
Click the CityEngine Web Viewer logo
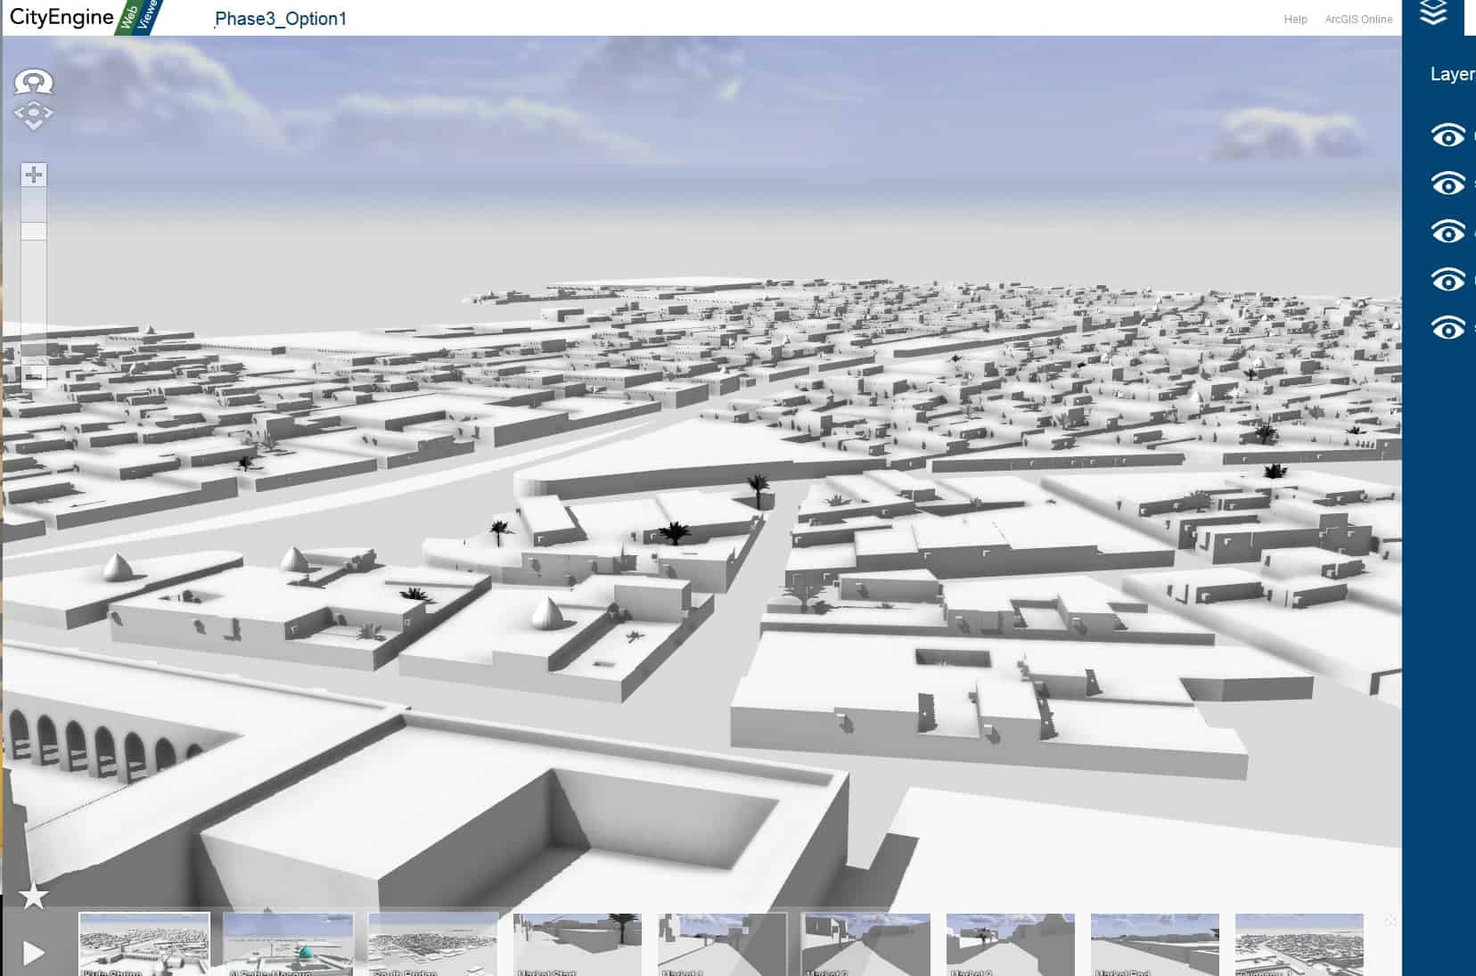pyautogui.click(x=84, y=17)
